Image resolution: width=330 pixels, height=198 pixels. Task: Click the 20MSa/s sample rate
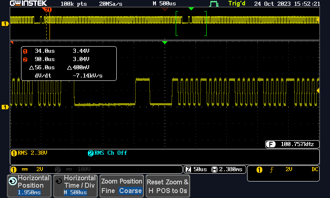(111, 4)
